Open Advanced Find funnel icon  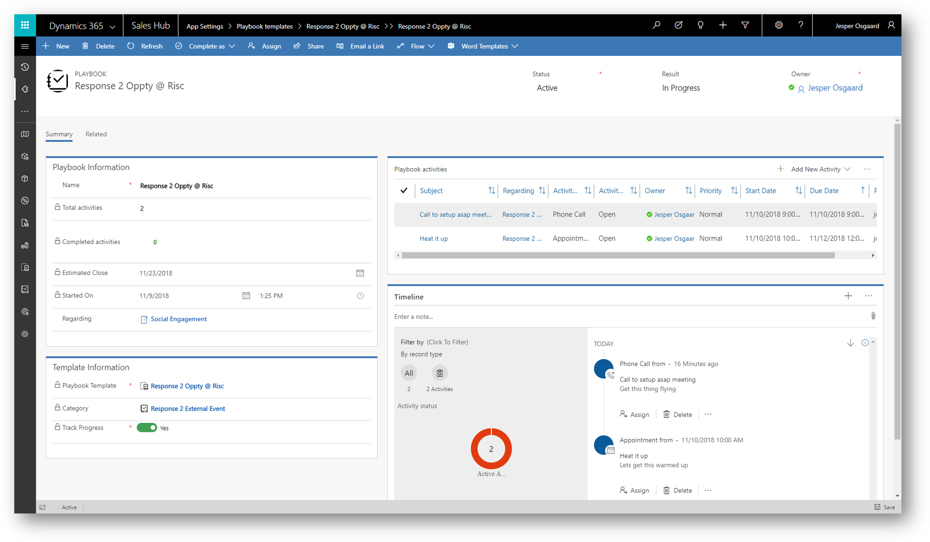pyautogui.click(x=745, y=25)
